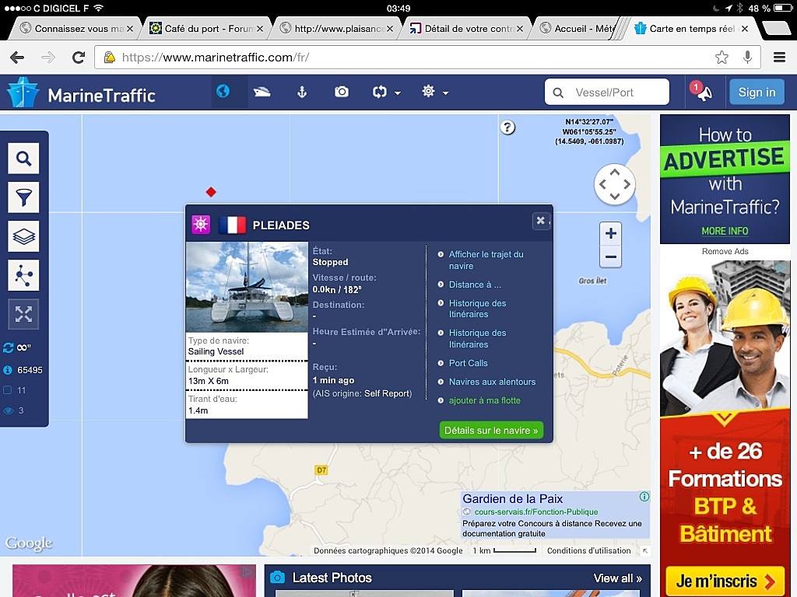
Task: Click the auto-refresh infinity indicator
Action: pyautogui.click(x=17, y=347)
